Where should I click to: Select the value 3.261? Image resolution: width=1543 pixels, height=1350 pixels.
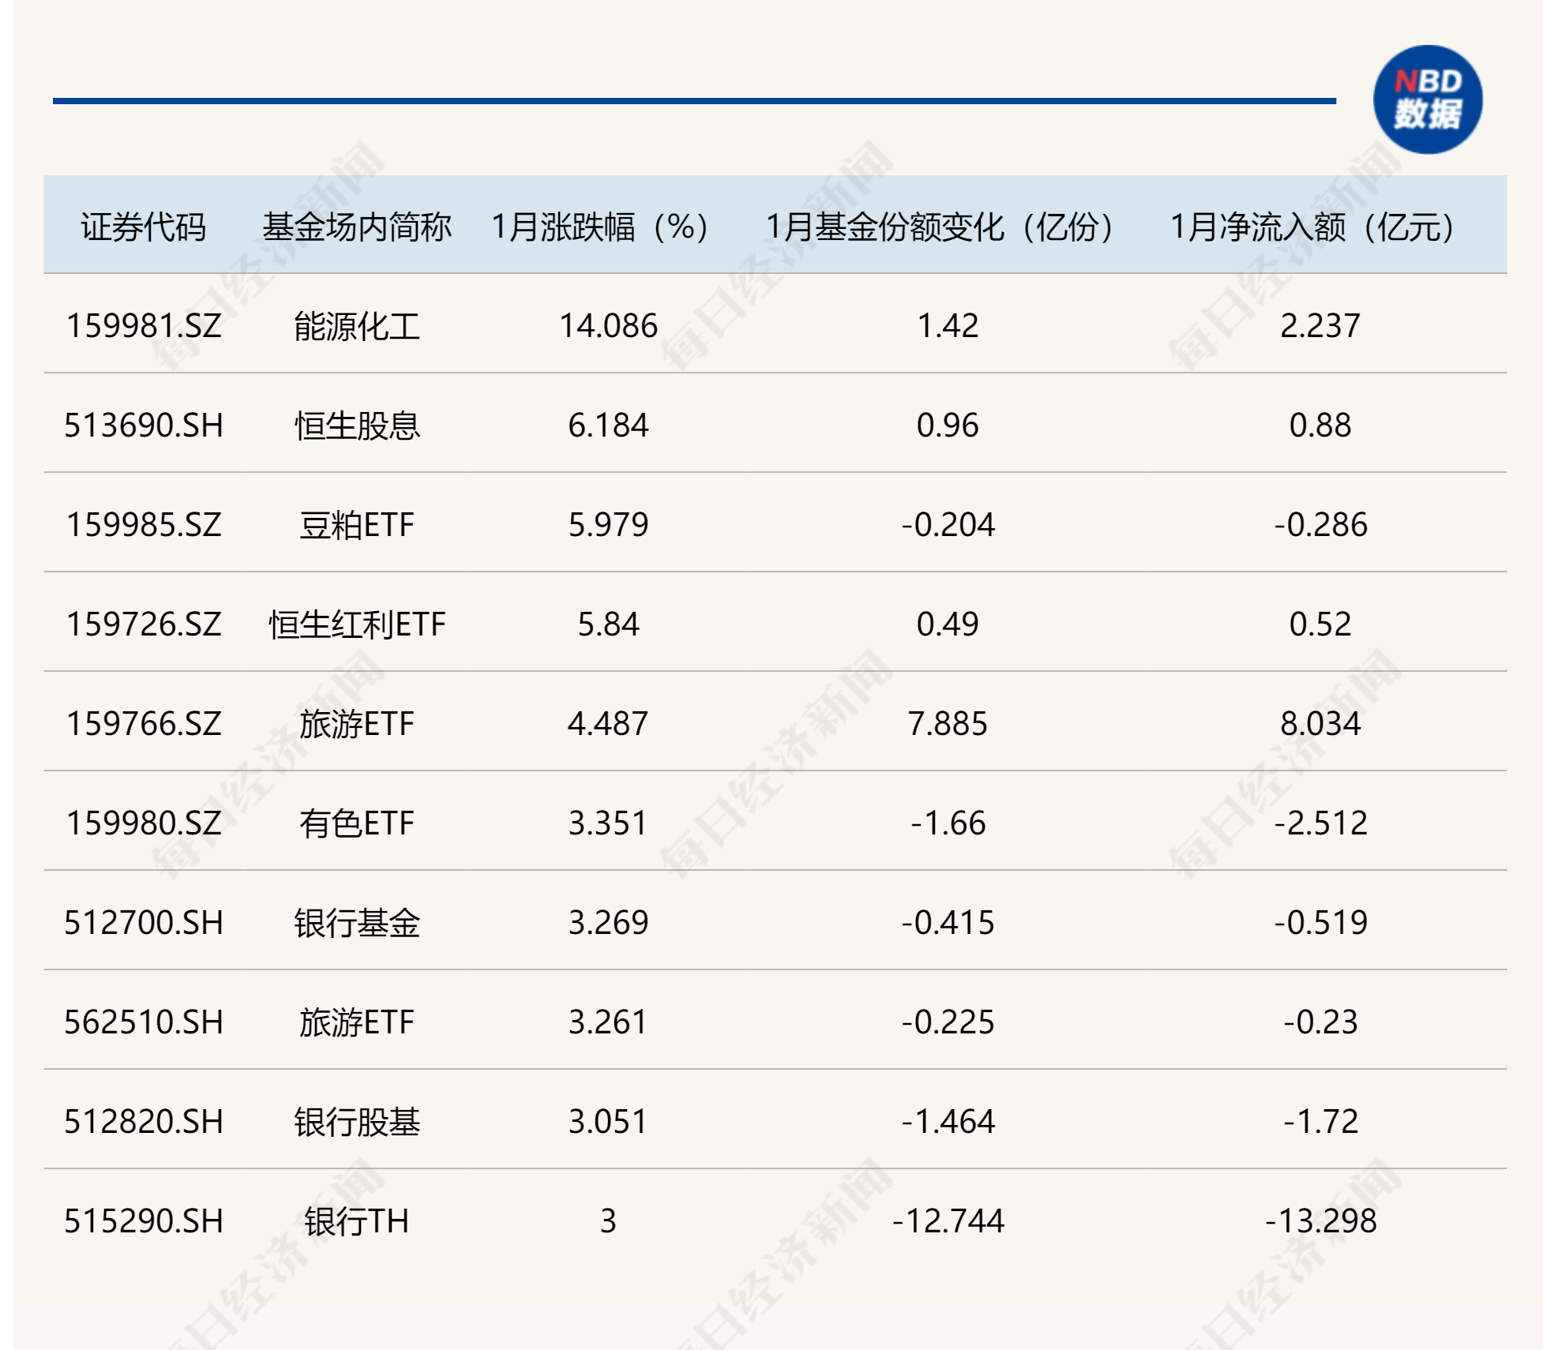[608, 1022]
